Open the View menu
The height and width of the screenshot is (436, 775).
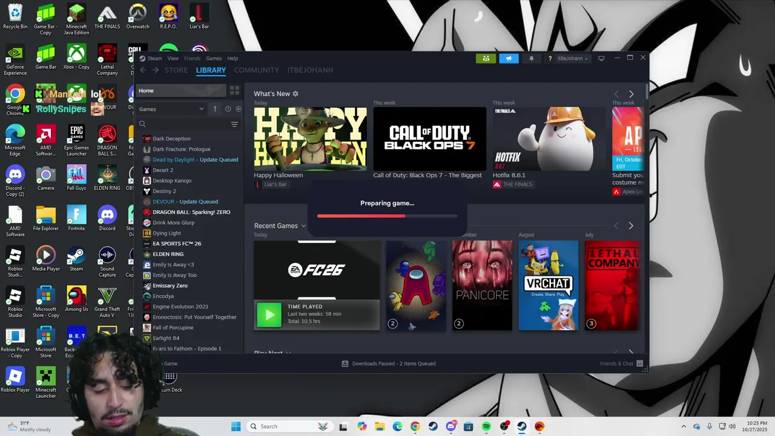point(173,58)
